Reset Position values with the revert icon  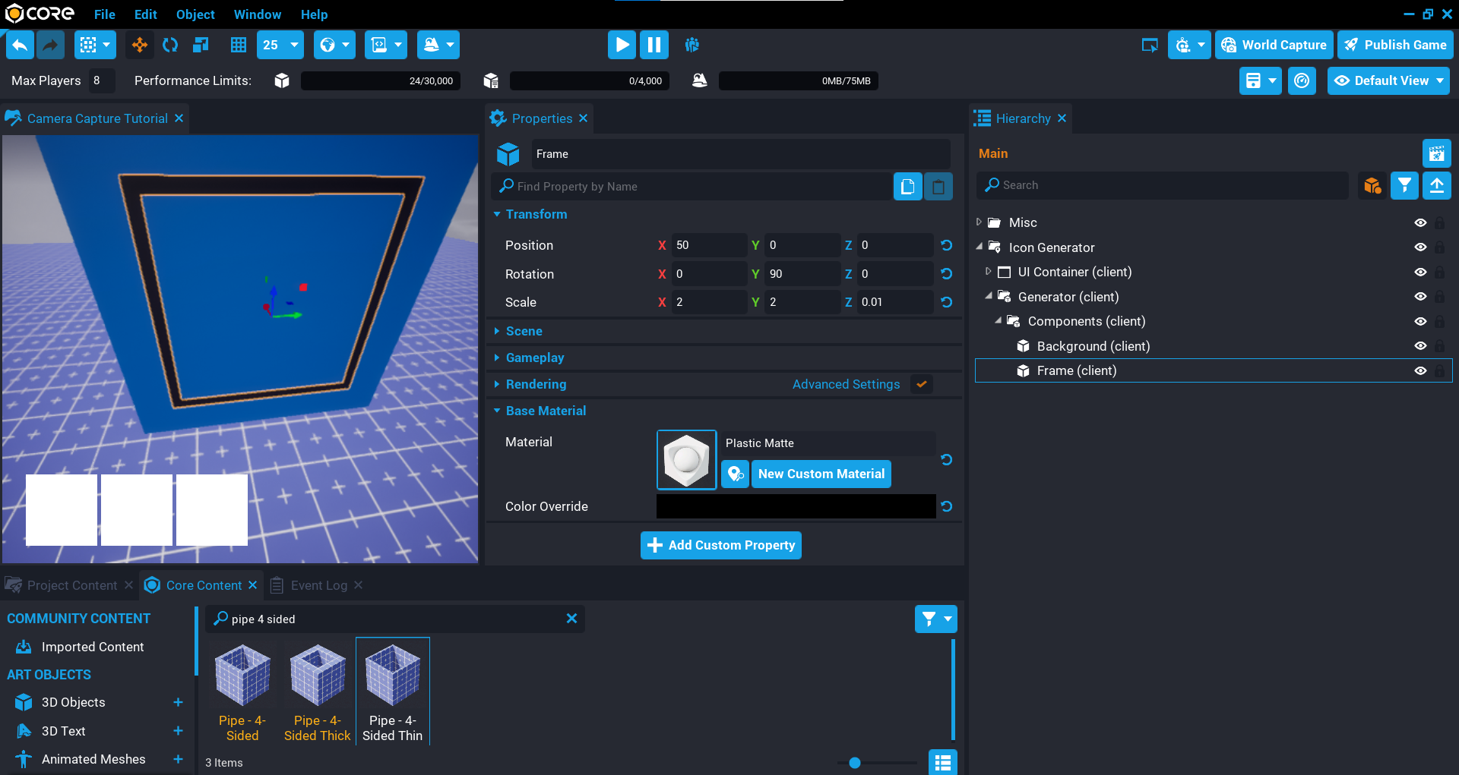tap(946, 245)
